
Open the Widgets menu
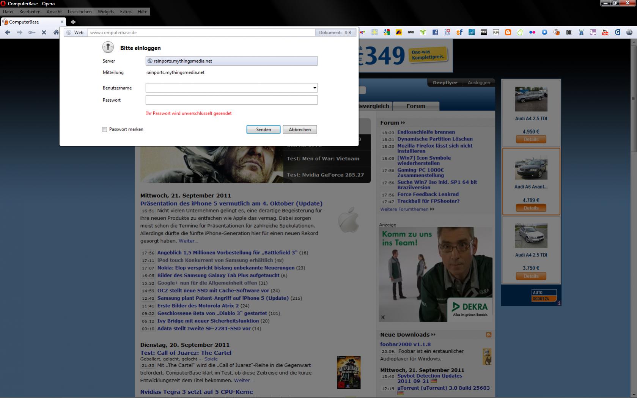coord(106,12)
